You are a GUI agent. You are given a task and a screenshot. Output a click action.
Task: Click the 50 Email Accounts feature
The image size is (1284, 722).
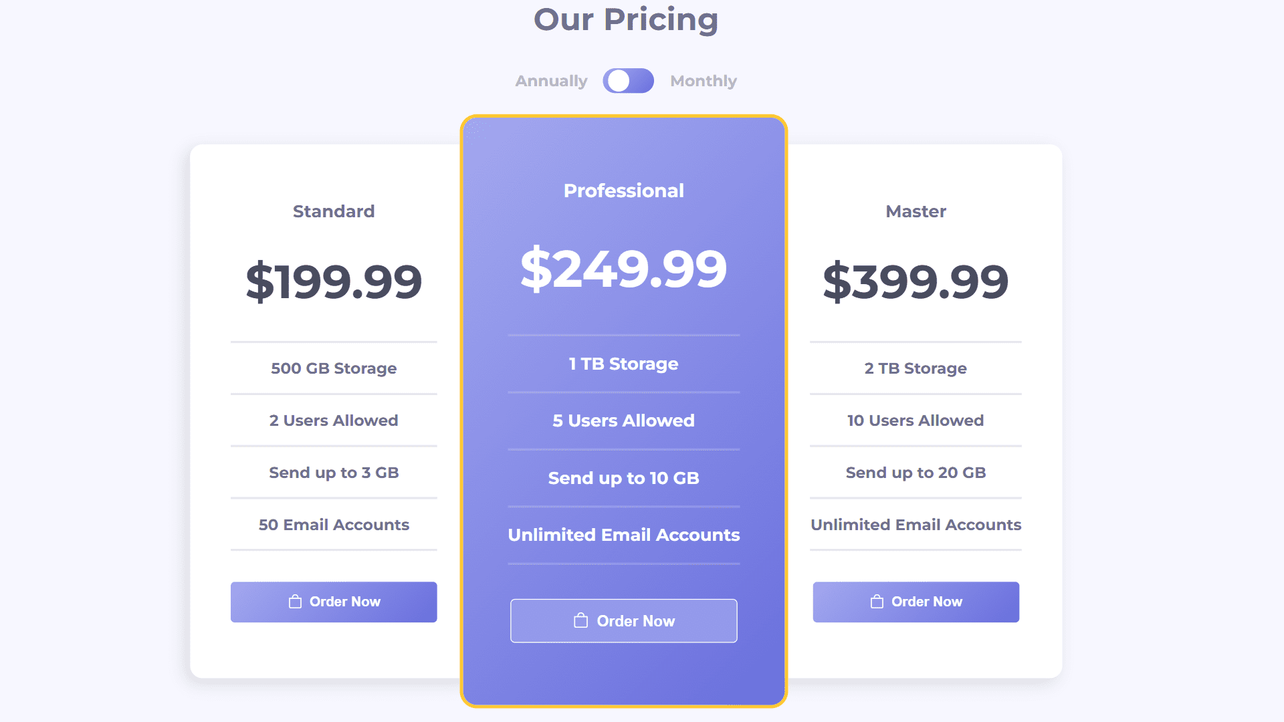[x=334, y=525]
